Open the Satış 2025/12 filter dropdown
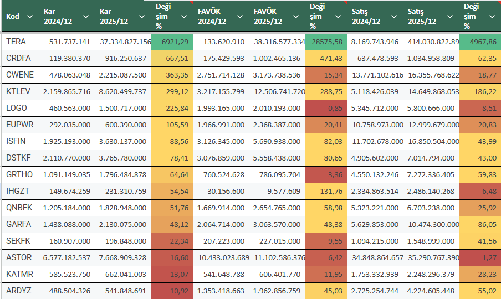 point(450,16)
